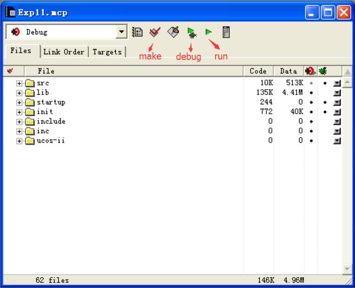Click the 4.41M data size value
Screen dimensions: 355x288
pos(292,92)
